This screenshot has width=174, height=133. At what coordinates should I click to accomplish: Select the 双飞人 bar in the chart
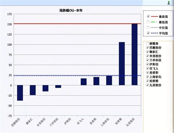pos(84,82)
